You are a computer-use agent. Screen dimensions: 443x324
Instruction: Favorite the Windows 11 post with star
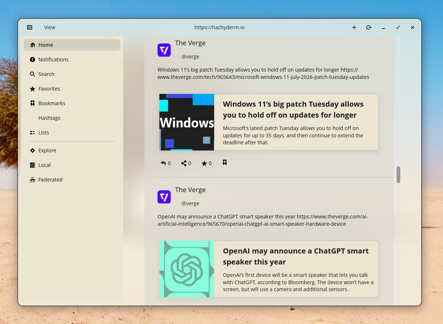coord(207,163)
